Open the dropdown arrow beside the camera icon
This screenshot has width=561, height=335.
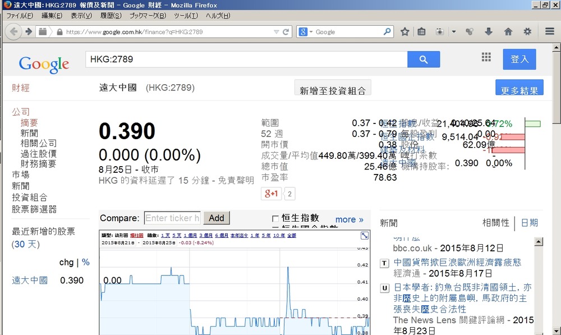tap(454, 32)
